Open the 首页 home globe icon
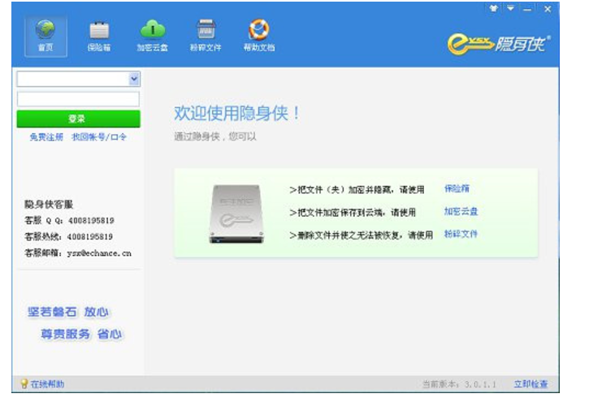Screen dimensions: 602x411 click(45, 31)
